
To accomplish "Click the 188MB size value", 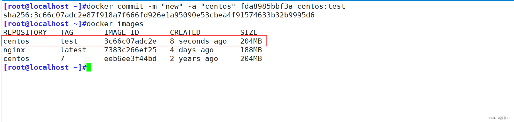I will point(251,50).
